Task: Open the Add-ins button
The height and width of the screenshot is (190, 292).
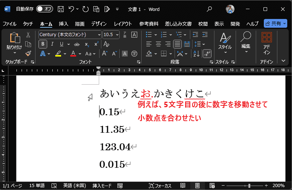Action: click(267, 43)
